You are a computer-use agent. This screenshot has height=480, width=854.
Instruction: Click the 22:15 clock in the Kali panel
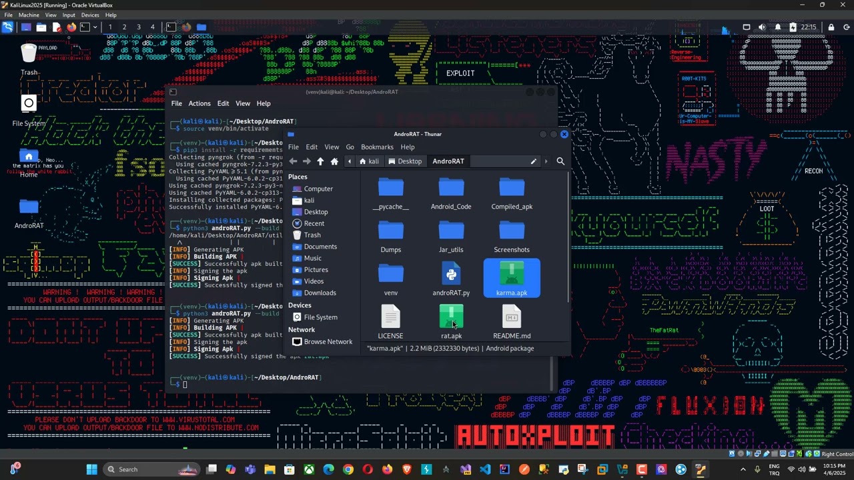[809, 27]
